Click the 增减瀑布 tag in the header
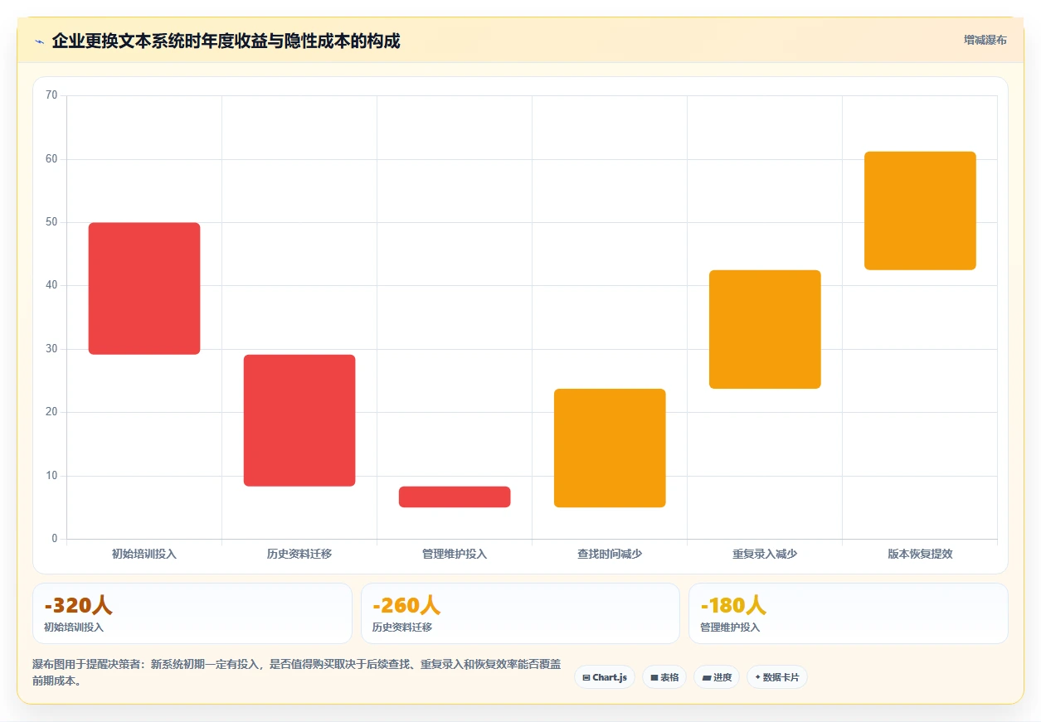The image size is (1041, 722). pyautogui.click(x=985, y=40)
